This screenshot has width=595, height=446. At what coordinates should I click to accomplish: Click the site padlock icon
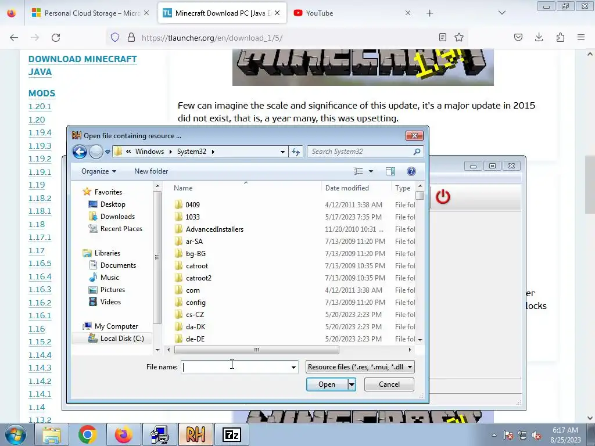click(x=131, y=38)
